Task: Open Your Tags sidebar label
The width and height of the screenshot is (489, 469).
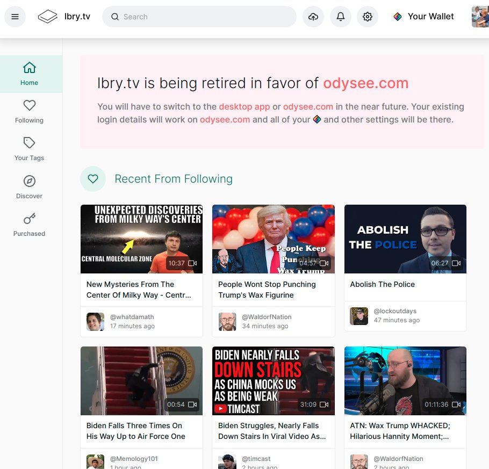Action: point(30,158)
